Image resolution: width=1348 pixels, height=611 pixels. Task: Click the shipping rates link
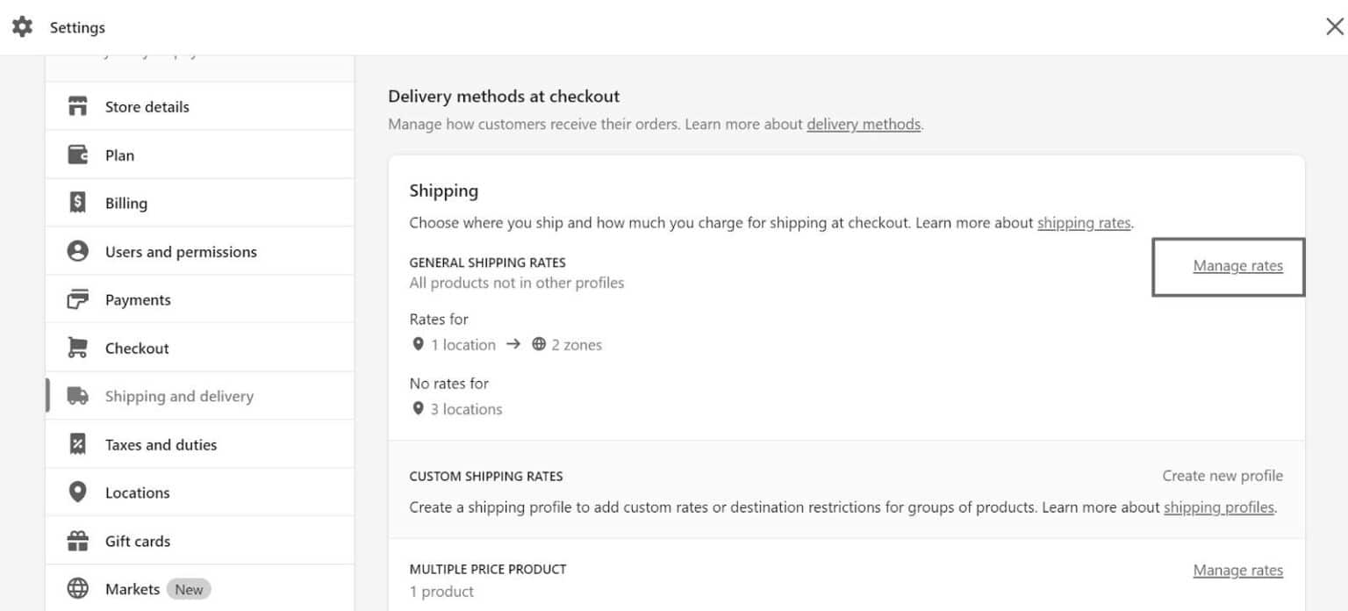[x=1084, y=222]
